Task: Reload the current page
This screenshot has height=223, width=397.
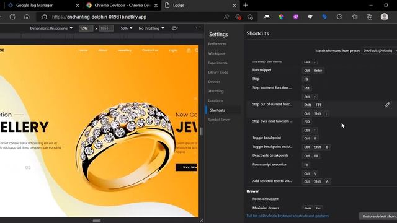Action: point(12,17)
